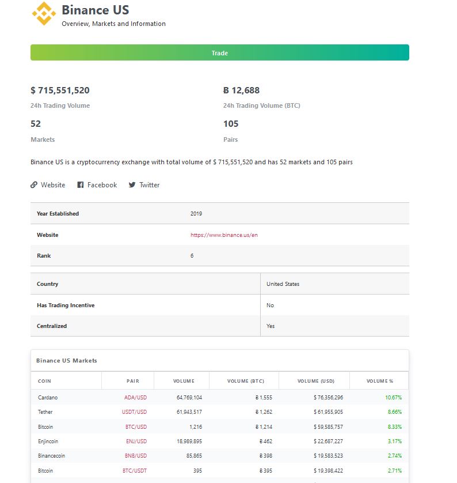The height and width of the screenshot is (483, 457).
Task: Open the ENJ/USD pair link
Action: point(136,442)
